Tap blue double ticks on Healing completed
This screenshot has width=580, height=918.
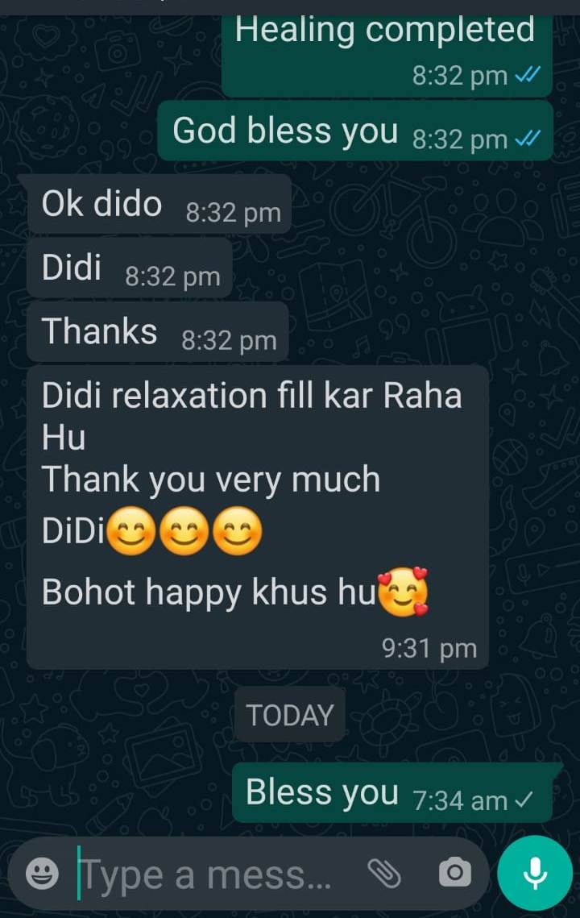(x=527, y=75)
